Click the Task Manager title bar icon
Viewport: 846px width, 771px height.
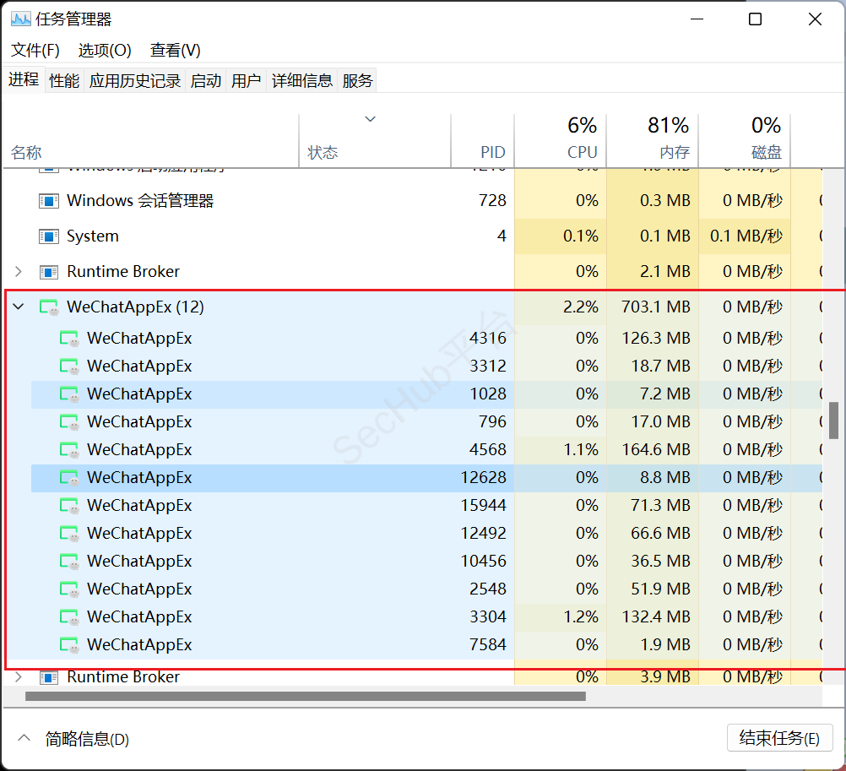pos(20,19)
